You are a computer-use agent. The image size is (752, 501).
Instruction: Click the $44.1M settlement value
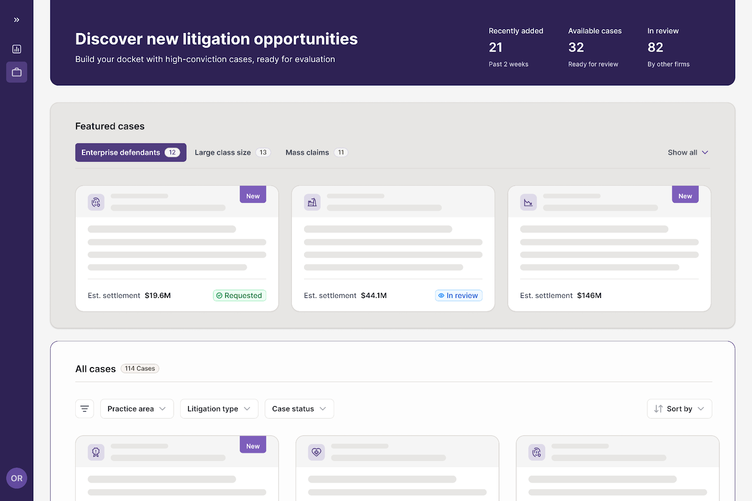[374, 296]
